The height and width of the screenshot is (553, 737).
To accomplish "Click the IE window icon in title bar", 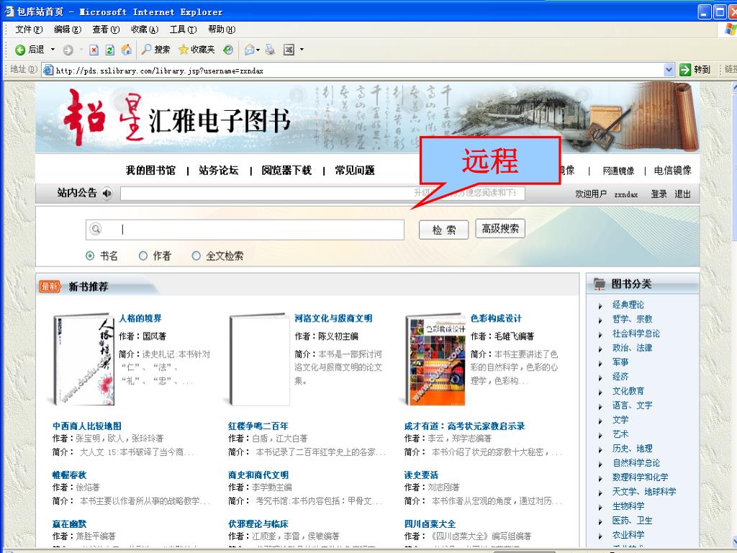I will 9,11.
